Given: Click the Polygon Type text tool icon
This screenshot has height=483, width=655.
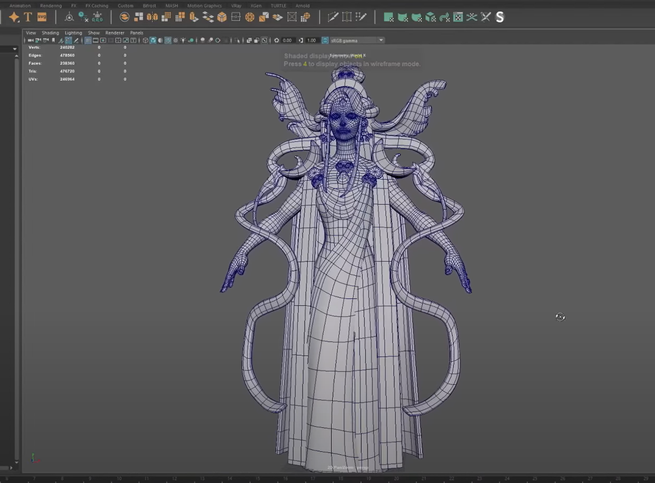Looking at the screenshot, I should [x=28, y=17].
